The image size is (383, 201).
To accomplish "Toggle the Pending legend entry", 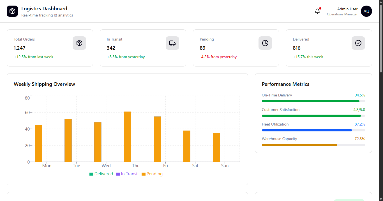I will click(152, 174).
